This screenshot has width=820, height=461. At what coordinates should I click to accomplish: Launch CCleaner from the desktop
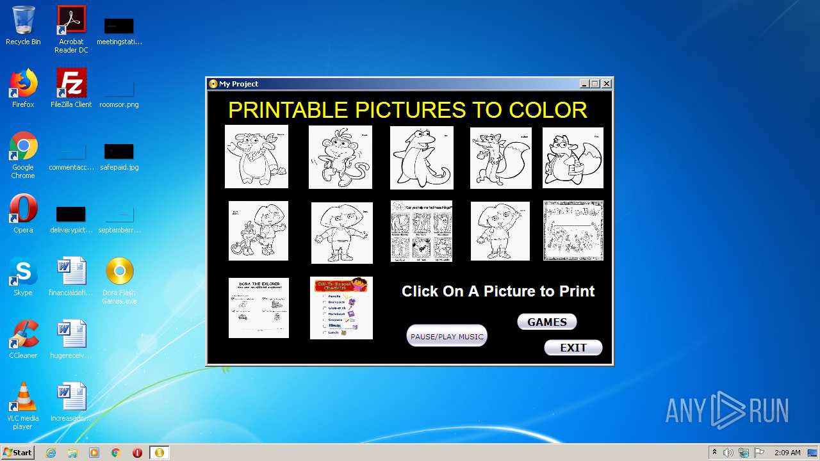23,339
